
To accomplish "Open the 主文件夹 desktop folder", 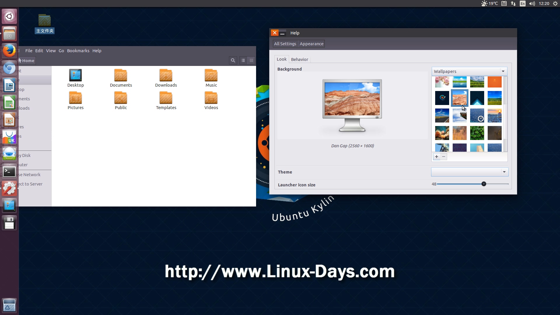I will click(45, 24).
